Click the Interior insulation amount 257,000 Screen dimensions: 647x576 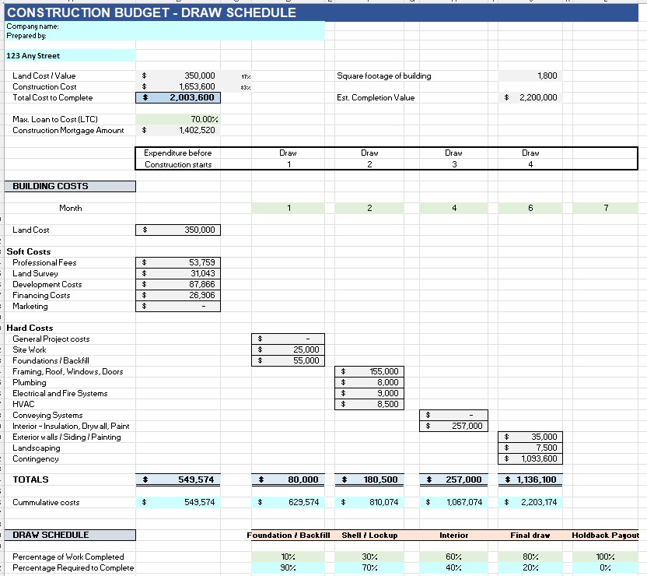(x=454, y=427)
